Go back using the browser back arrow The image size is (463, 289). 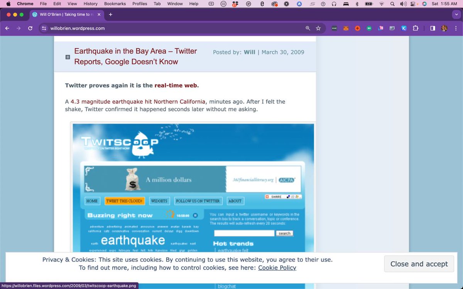7,28
